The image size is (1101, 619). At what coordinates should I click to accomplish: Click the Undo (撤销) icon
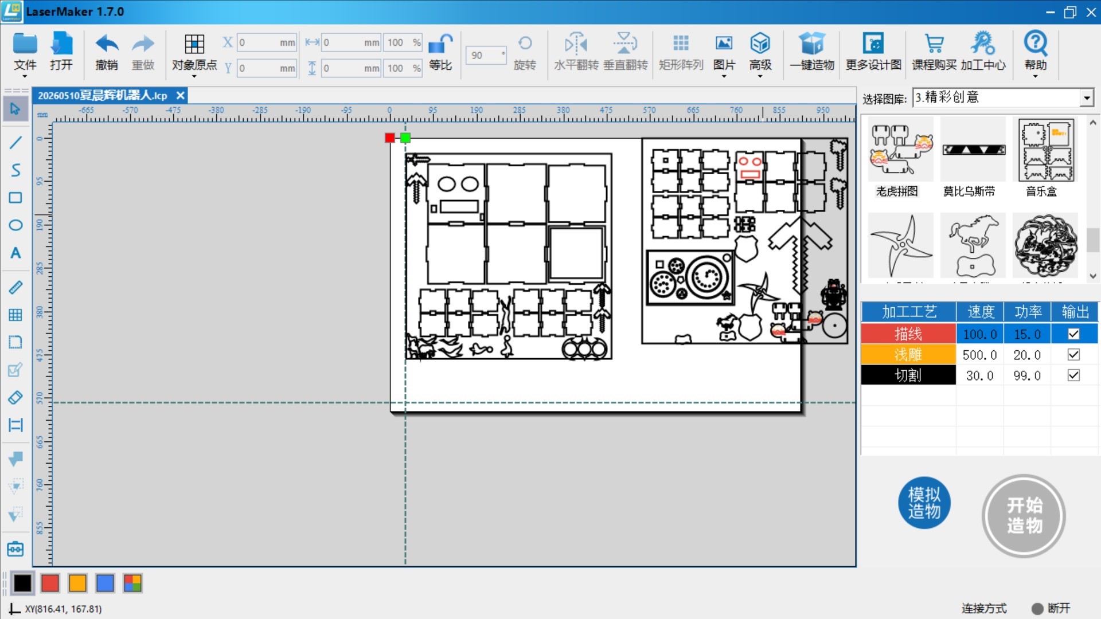[107, 52]
